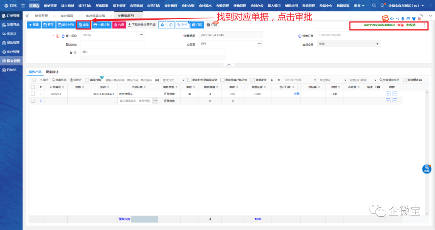Click the blue 客服 customer service bubble
Screen dimensions: 435x230
(427, 169)
